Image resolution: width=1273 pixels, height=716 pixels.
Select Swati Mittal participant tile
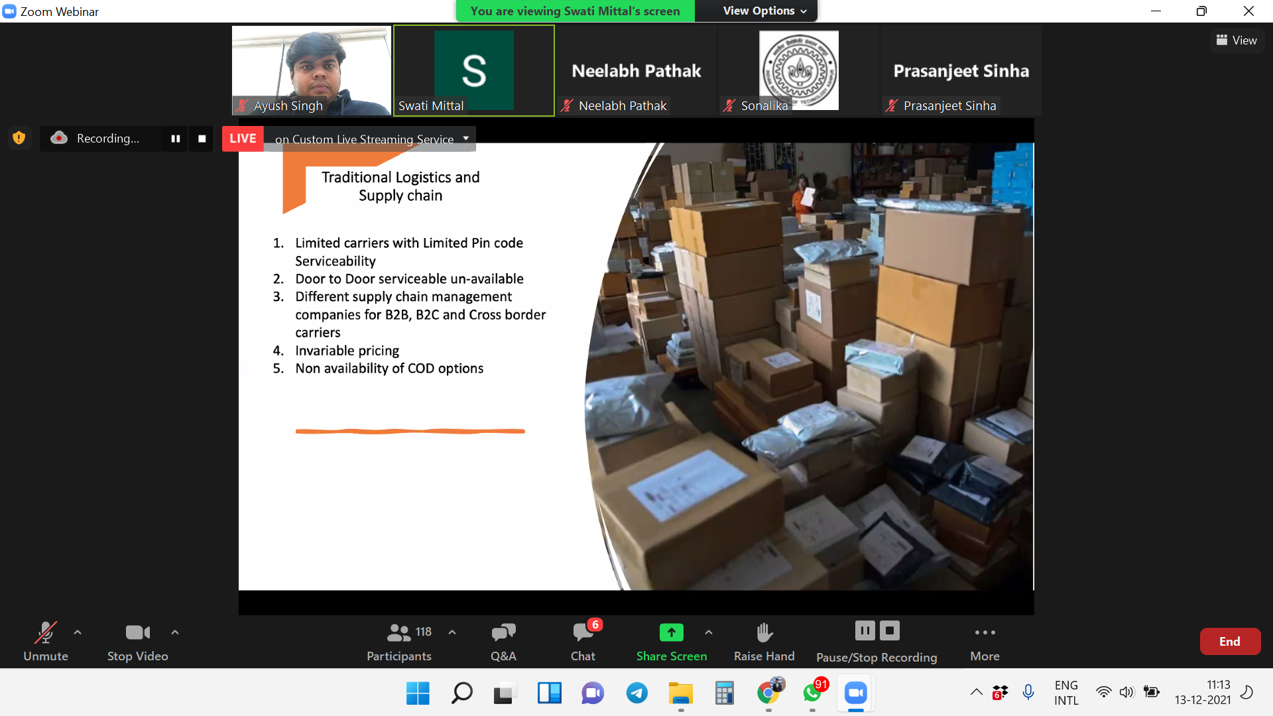coord(474,71)
